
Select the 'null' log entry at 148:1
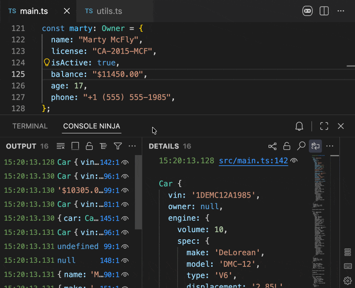67,261
